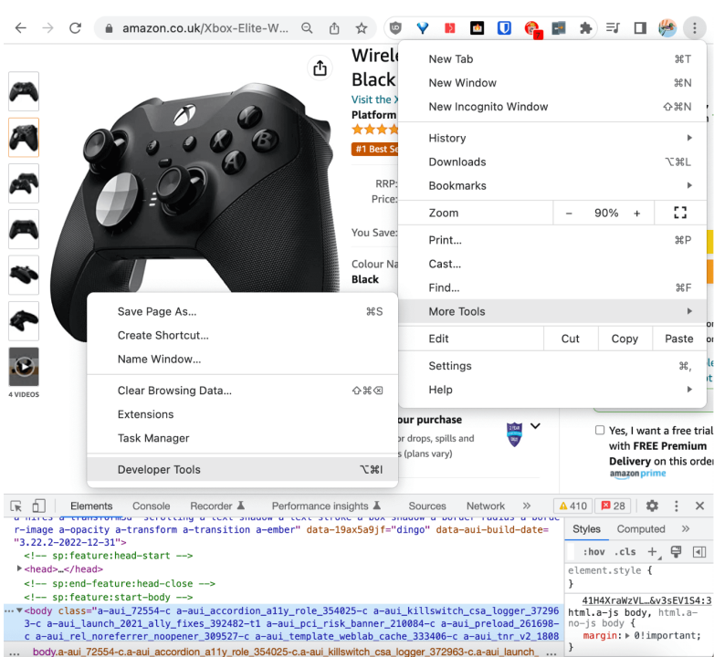
Task: Switch to the Network tab
Action: click(x=486, y=506)
